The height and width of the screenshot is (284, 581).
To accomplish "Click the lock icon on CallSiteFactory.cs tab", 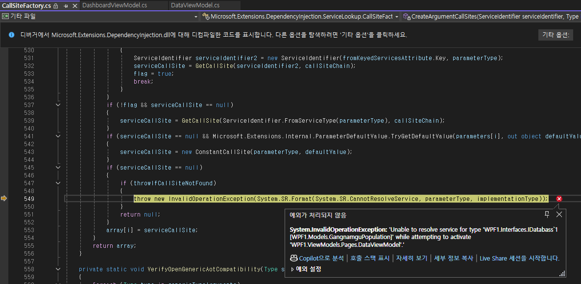I will click(x=56, y=5).
